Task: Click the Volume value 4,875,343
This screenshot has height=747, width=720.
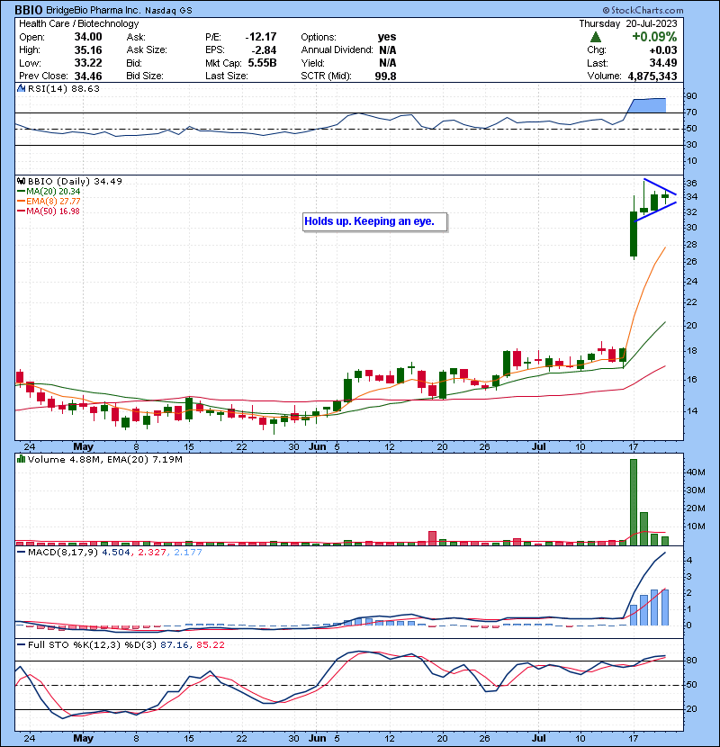Action: pyautogui.click(x=652, y=76)
